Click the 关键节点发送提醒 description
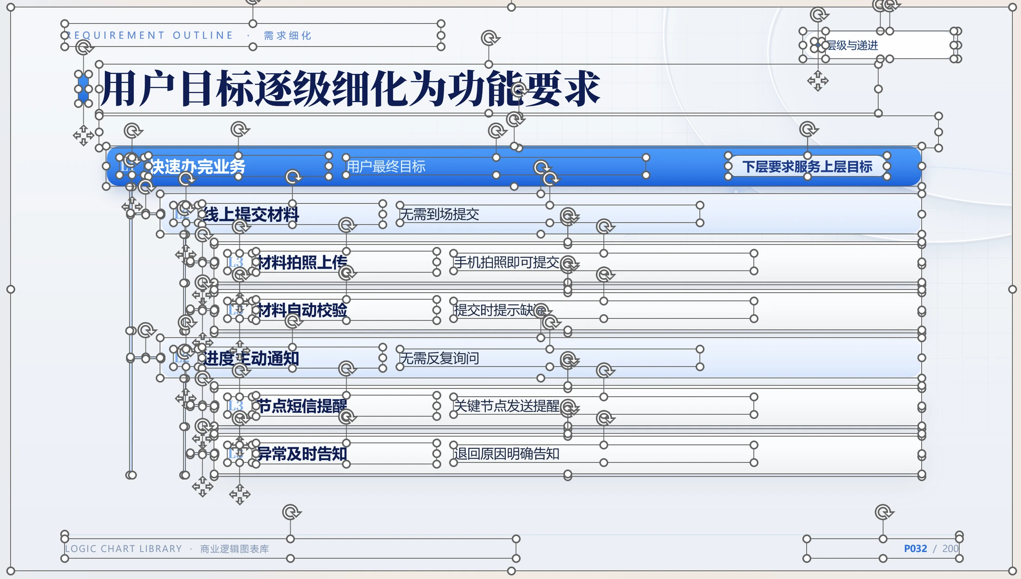This screenshot has height=579, width=1021. (507, 406)
